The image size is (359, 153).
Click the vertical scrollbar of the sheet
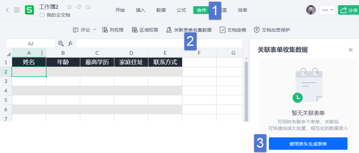246,91
